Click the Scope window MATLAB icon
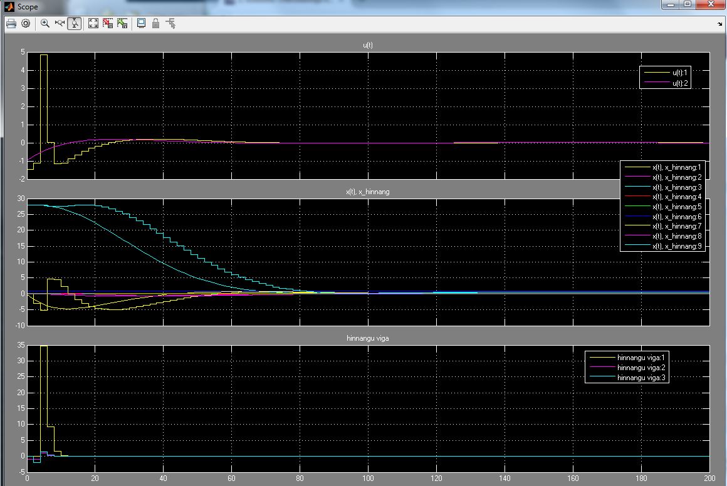This screenshot has width=727, height=486. point(9,6)
